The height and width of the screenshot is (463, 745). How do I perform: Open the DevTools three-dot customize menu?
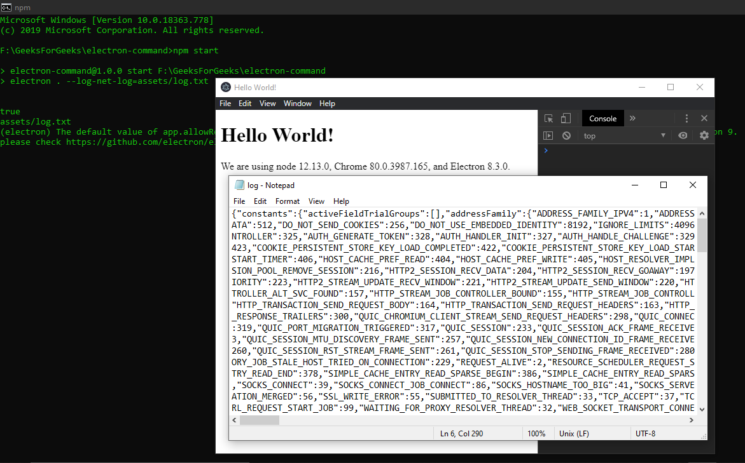click(x=686, y=119)
